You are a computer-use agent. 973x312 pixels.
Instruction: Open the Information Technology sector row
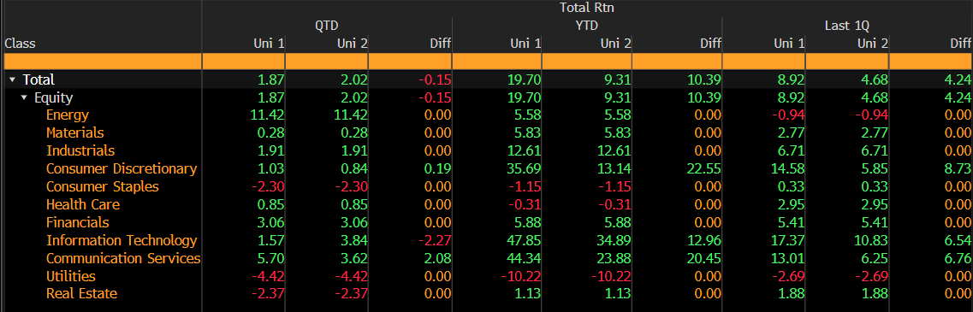pyautogui.click(x=121, y=241)
